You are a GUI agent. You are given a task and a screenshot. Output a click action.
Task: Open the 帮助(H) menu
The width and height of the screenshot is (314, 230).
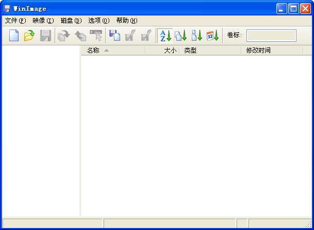[x=127, y=21]
